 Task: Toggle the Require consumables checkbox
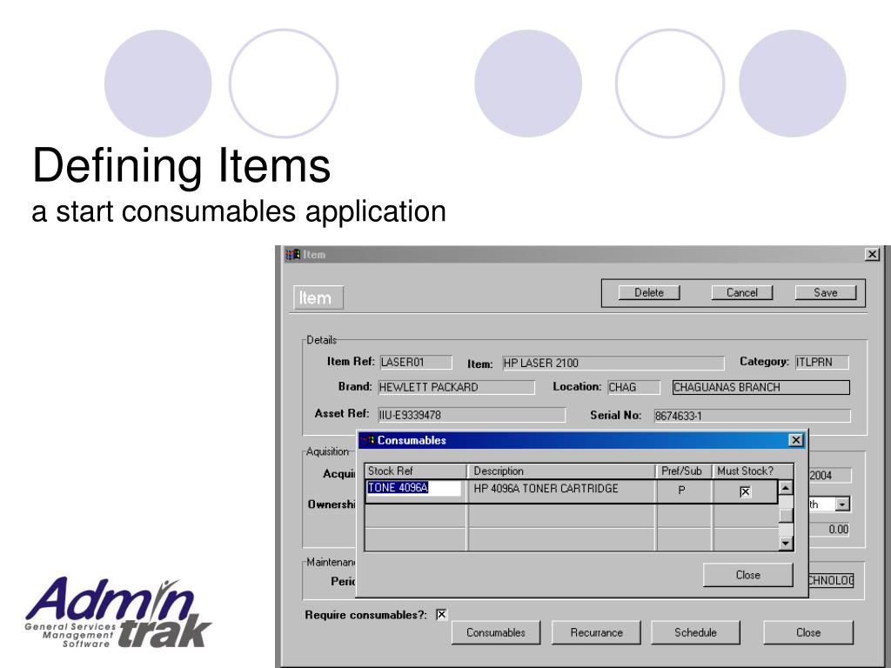tap(441, 615)
